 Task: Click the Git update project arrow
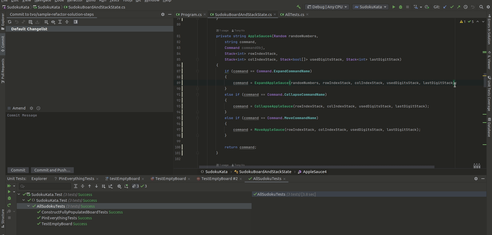click(445, 7)
